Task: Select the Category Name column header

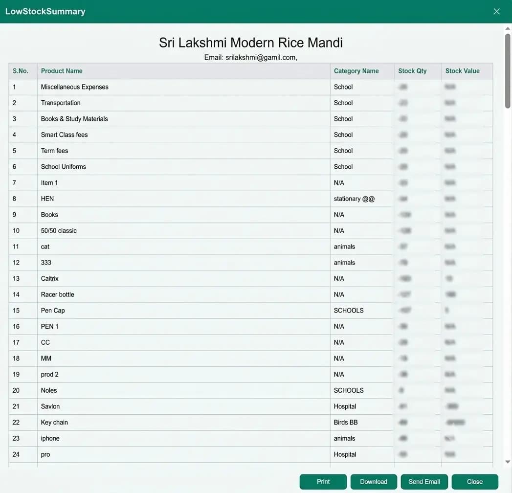Action: pos(362,71)
